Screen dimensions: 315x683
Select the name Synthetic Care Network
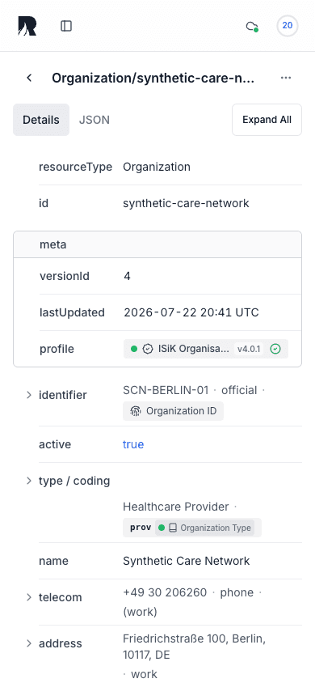click(x=187, y=561)
